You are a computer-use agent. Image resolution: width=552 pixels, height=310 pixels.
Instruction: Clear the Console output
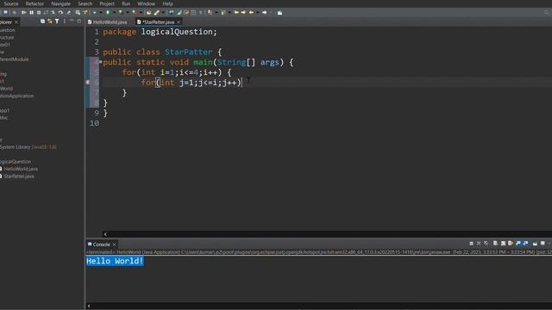(x=495, y=243)
